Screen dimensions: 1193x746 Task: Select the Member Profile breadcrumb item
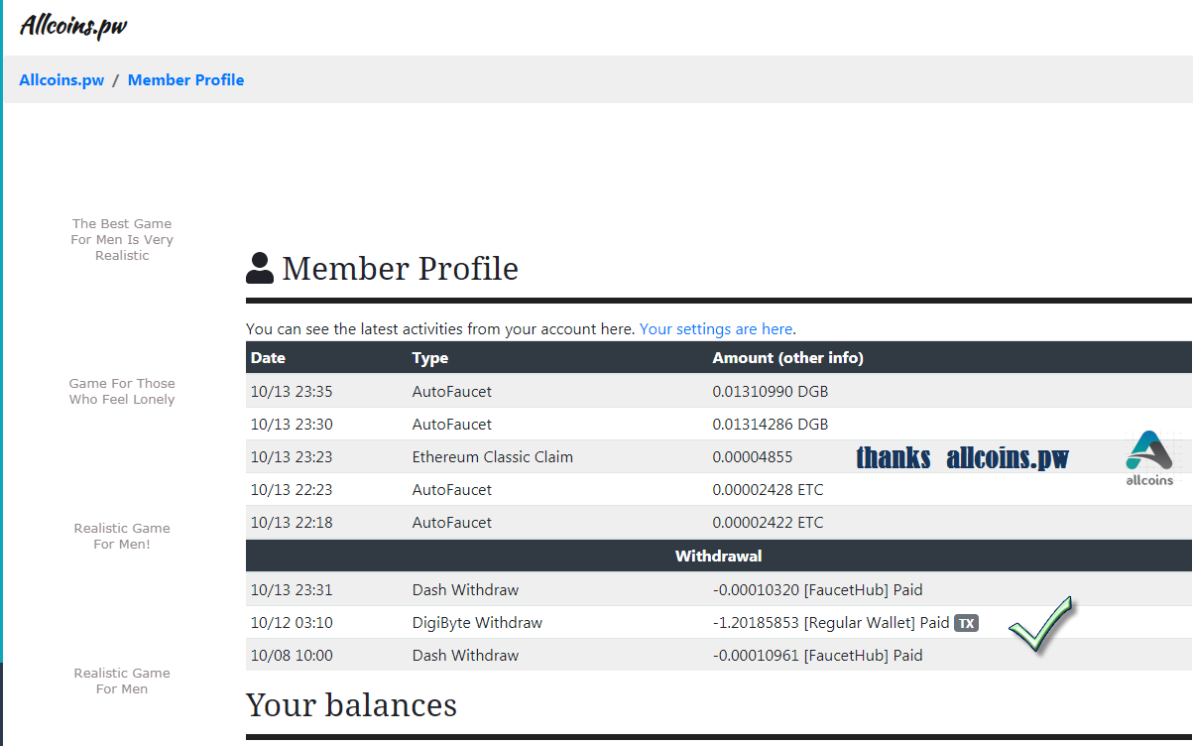click(x=185, y=80)
